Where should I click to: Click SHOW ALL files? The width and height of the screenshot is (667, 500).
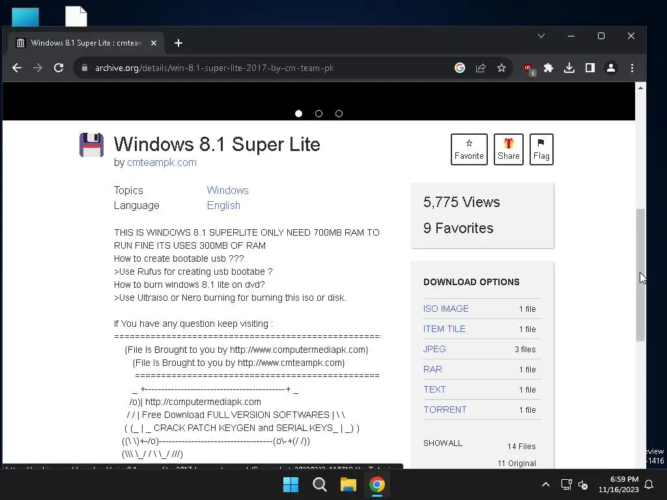coord(443,443)
